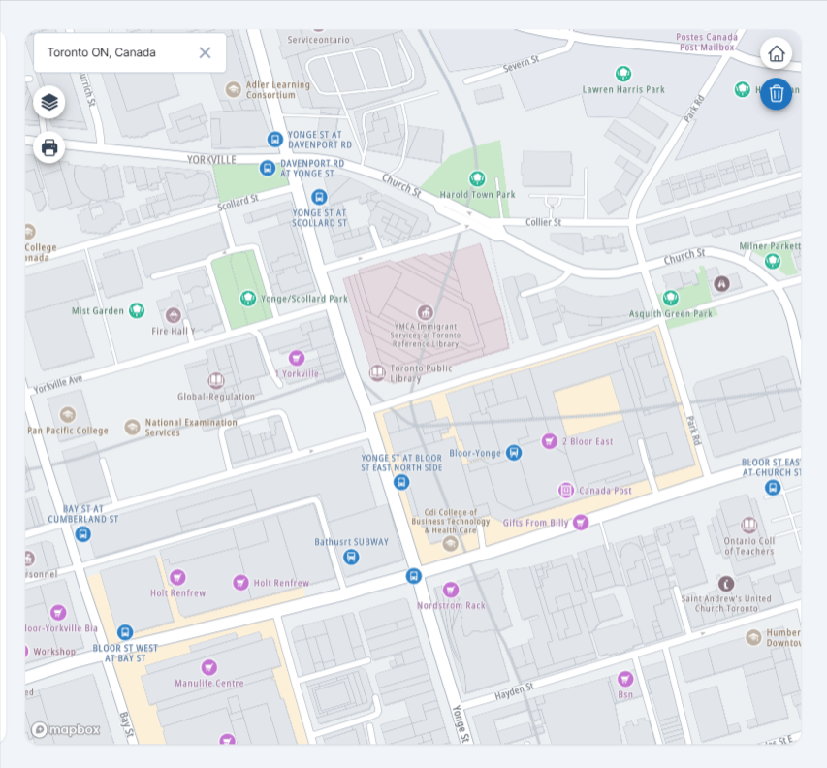The height and width of the screenshot is (768, 827).
Task: Click the Yonge St at Bloor St East stop icon
Action: pos(401,482)
